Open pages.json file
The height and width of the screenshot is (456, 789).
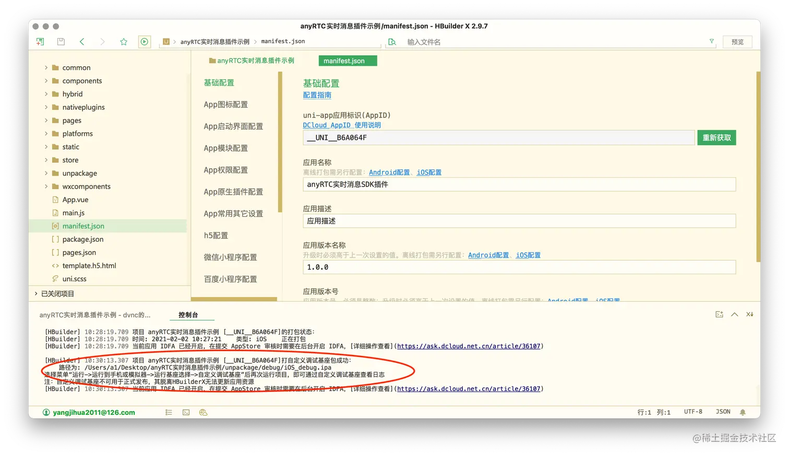coord(79,252)
